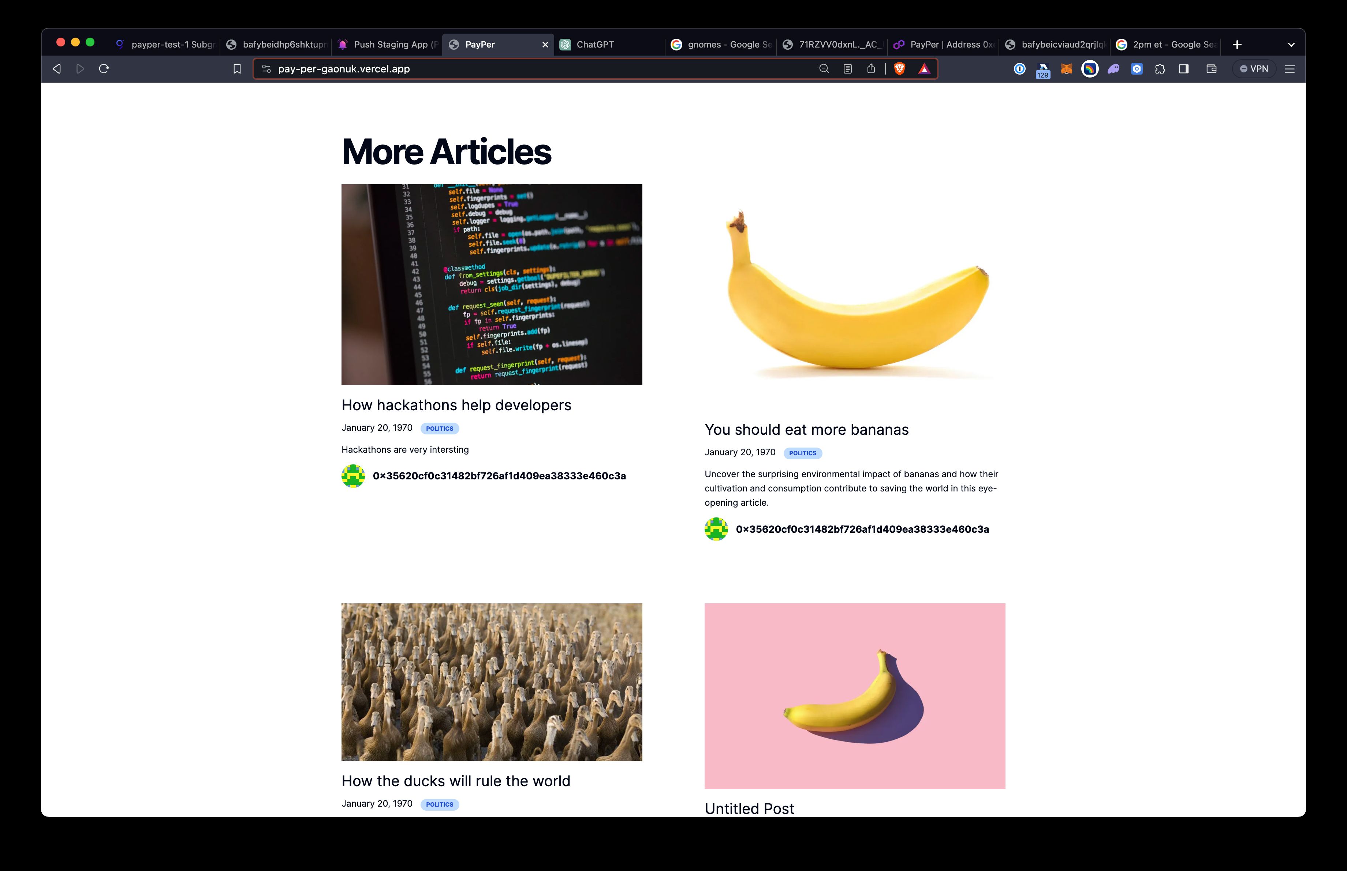
Task: Open Brave Rewards triangle icon
Action: click(924, 69)
